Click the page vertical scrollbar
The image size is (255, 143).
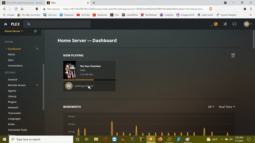pyautogui.click(x=254, y=39)
